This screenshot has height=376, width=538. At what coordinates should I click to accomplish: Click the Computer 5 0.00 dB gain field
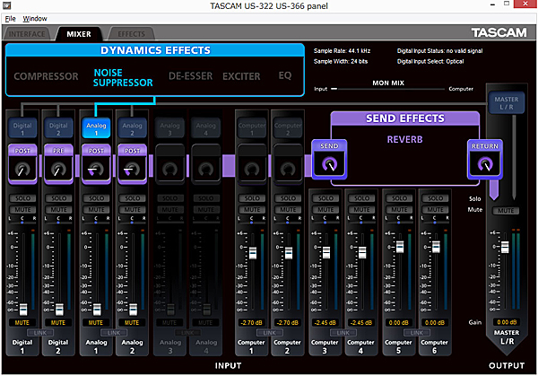pyautogui.click(x=399, y=322)
